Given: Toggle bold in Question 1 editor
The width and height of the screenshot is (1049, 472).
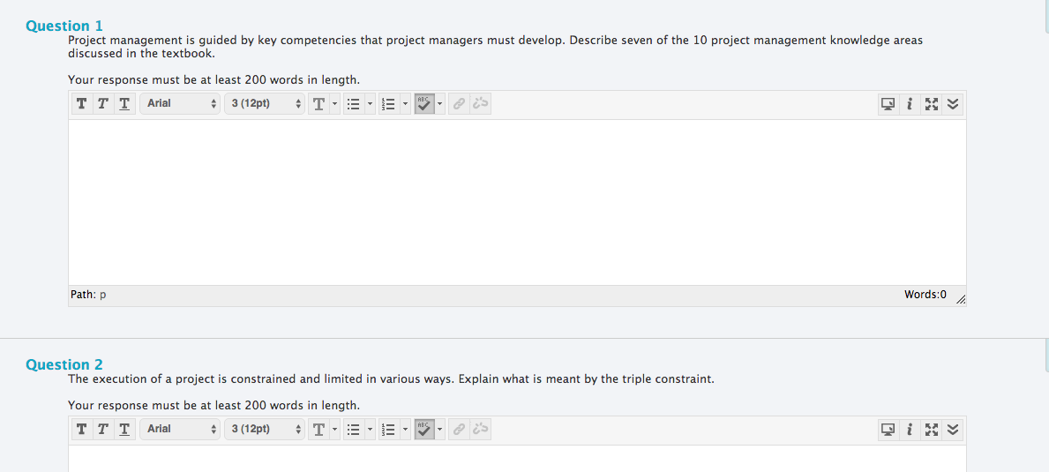Looking at the screenshot, I should [82, 104].
